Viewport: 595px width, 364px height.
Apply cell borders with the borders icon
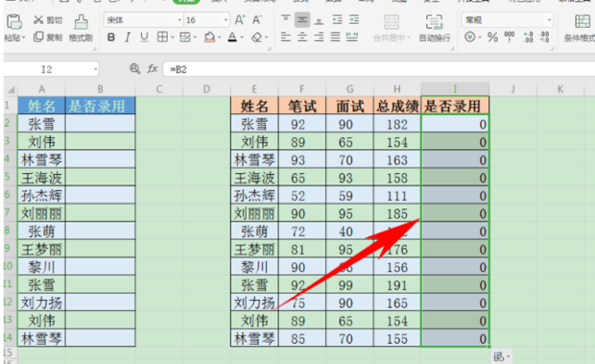(162, 36)
